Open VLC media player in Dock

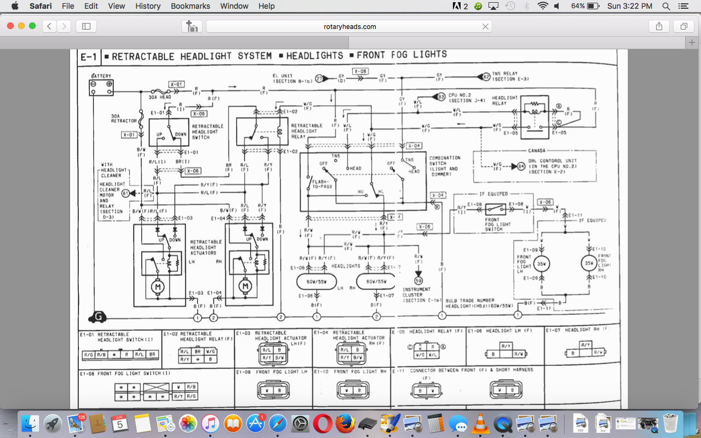[x=481, y=423]
